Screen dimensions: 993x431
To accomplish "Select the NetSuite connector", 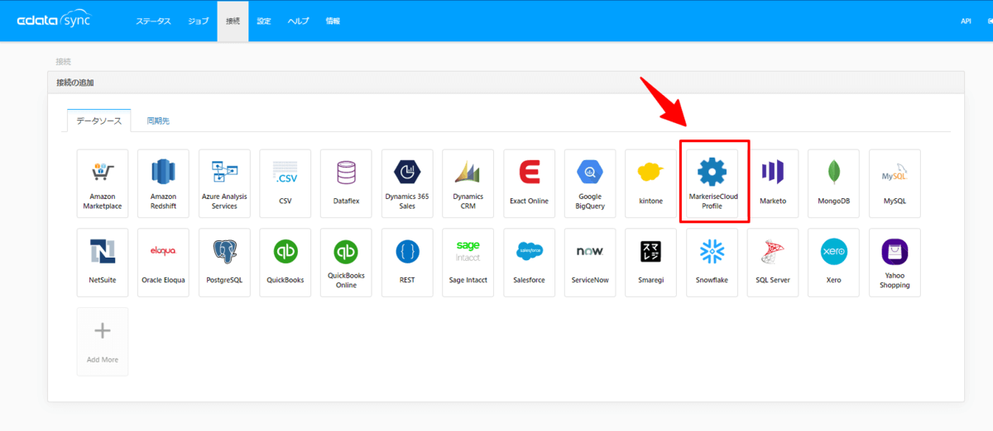I will (103, 263).
